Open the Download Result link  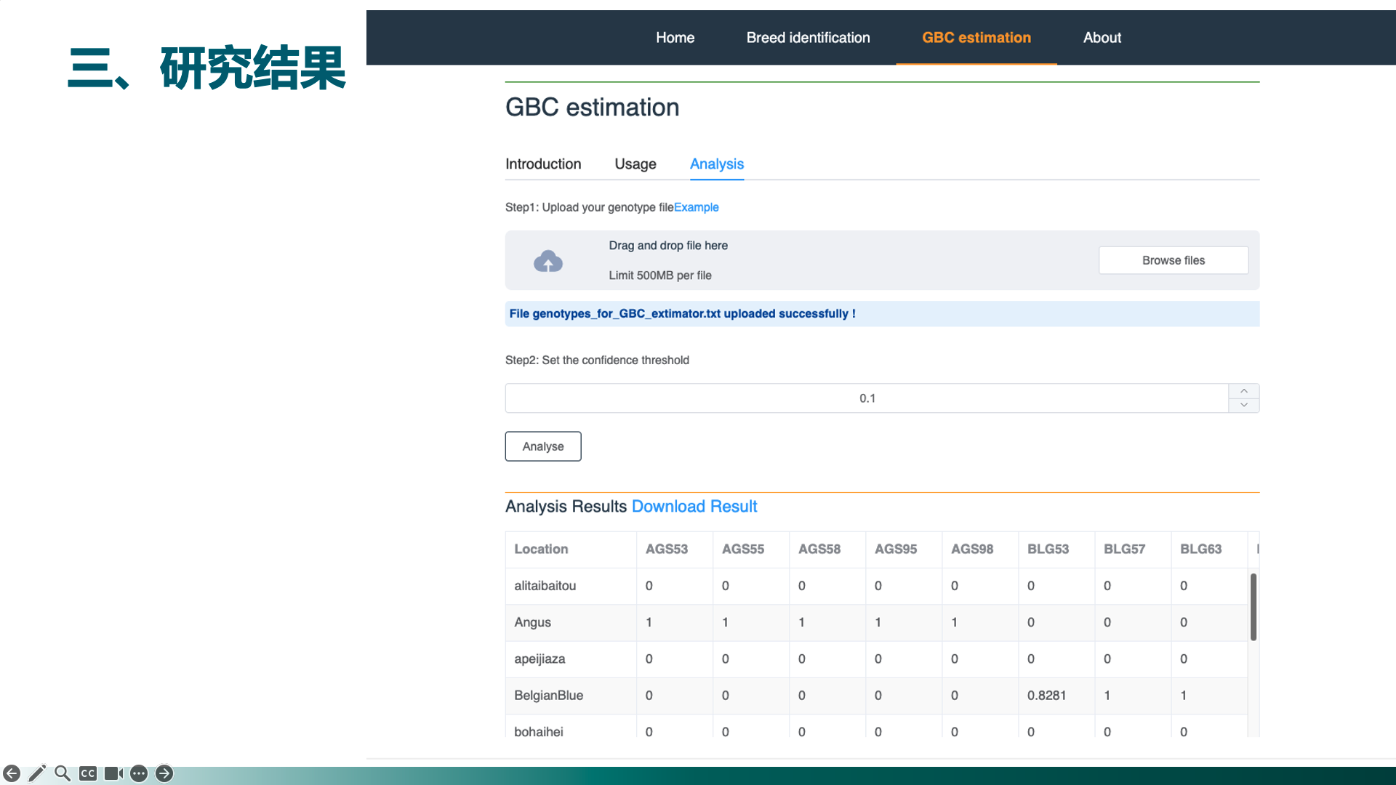click(x=694, y=507)
